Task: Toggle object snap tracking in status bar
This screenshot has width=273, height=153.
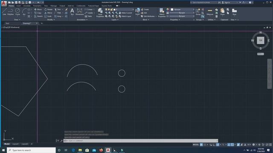Action: pyautogui.click(x=229, y=144)
